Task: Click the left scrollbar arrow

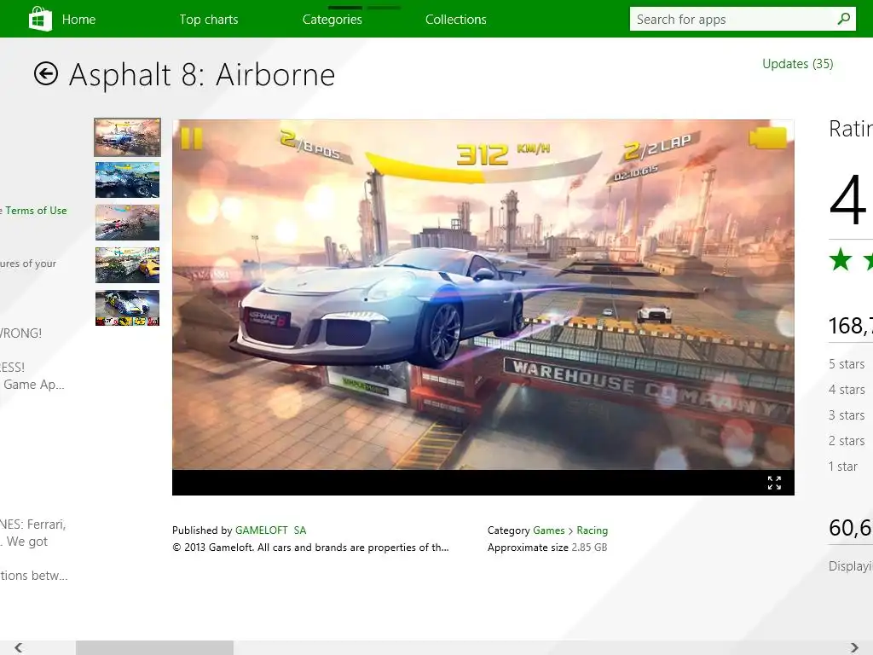Action: (19, 647)
